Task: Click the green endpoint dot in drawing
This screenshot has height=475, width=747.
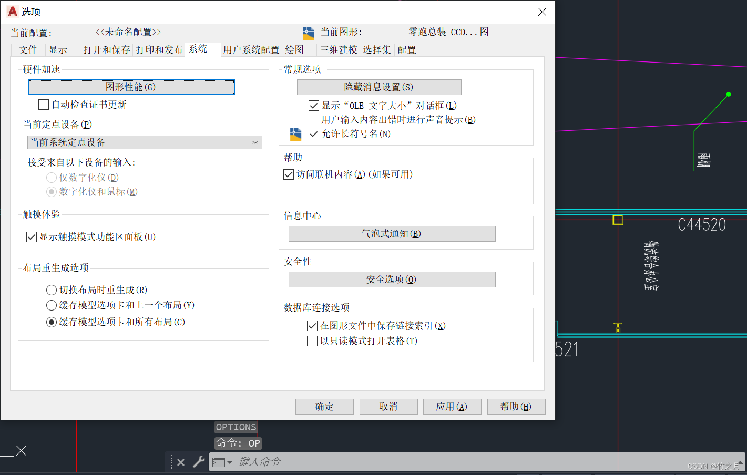Action: coord(729,95)
